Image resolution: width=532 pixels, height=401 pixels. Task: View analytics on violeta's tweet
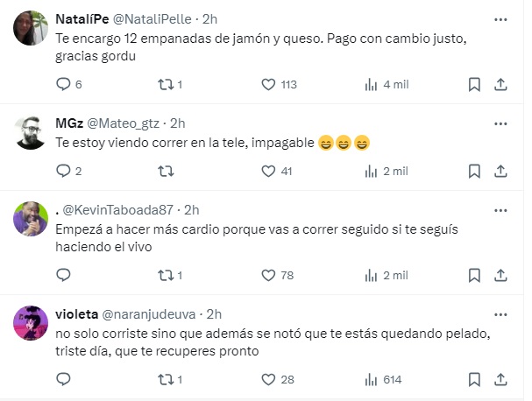[370, 379]
